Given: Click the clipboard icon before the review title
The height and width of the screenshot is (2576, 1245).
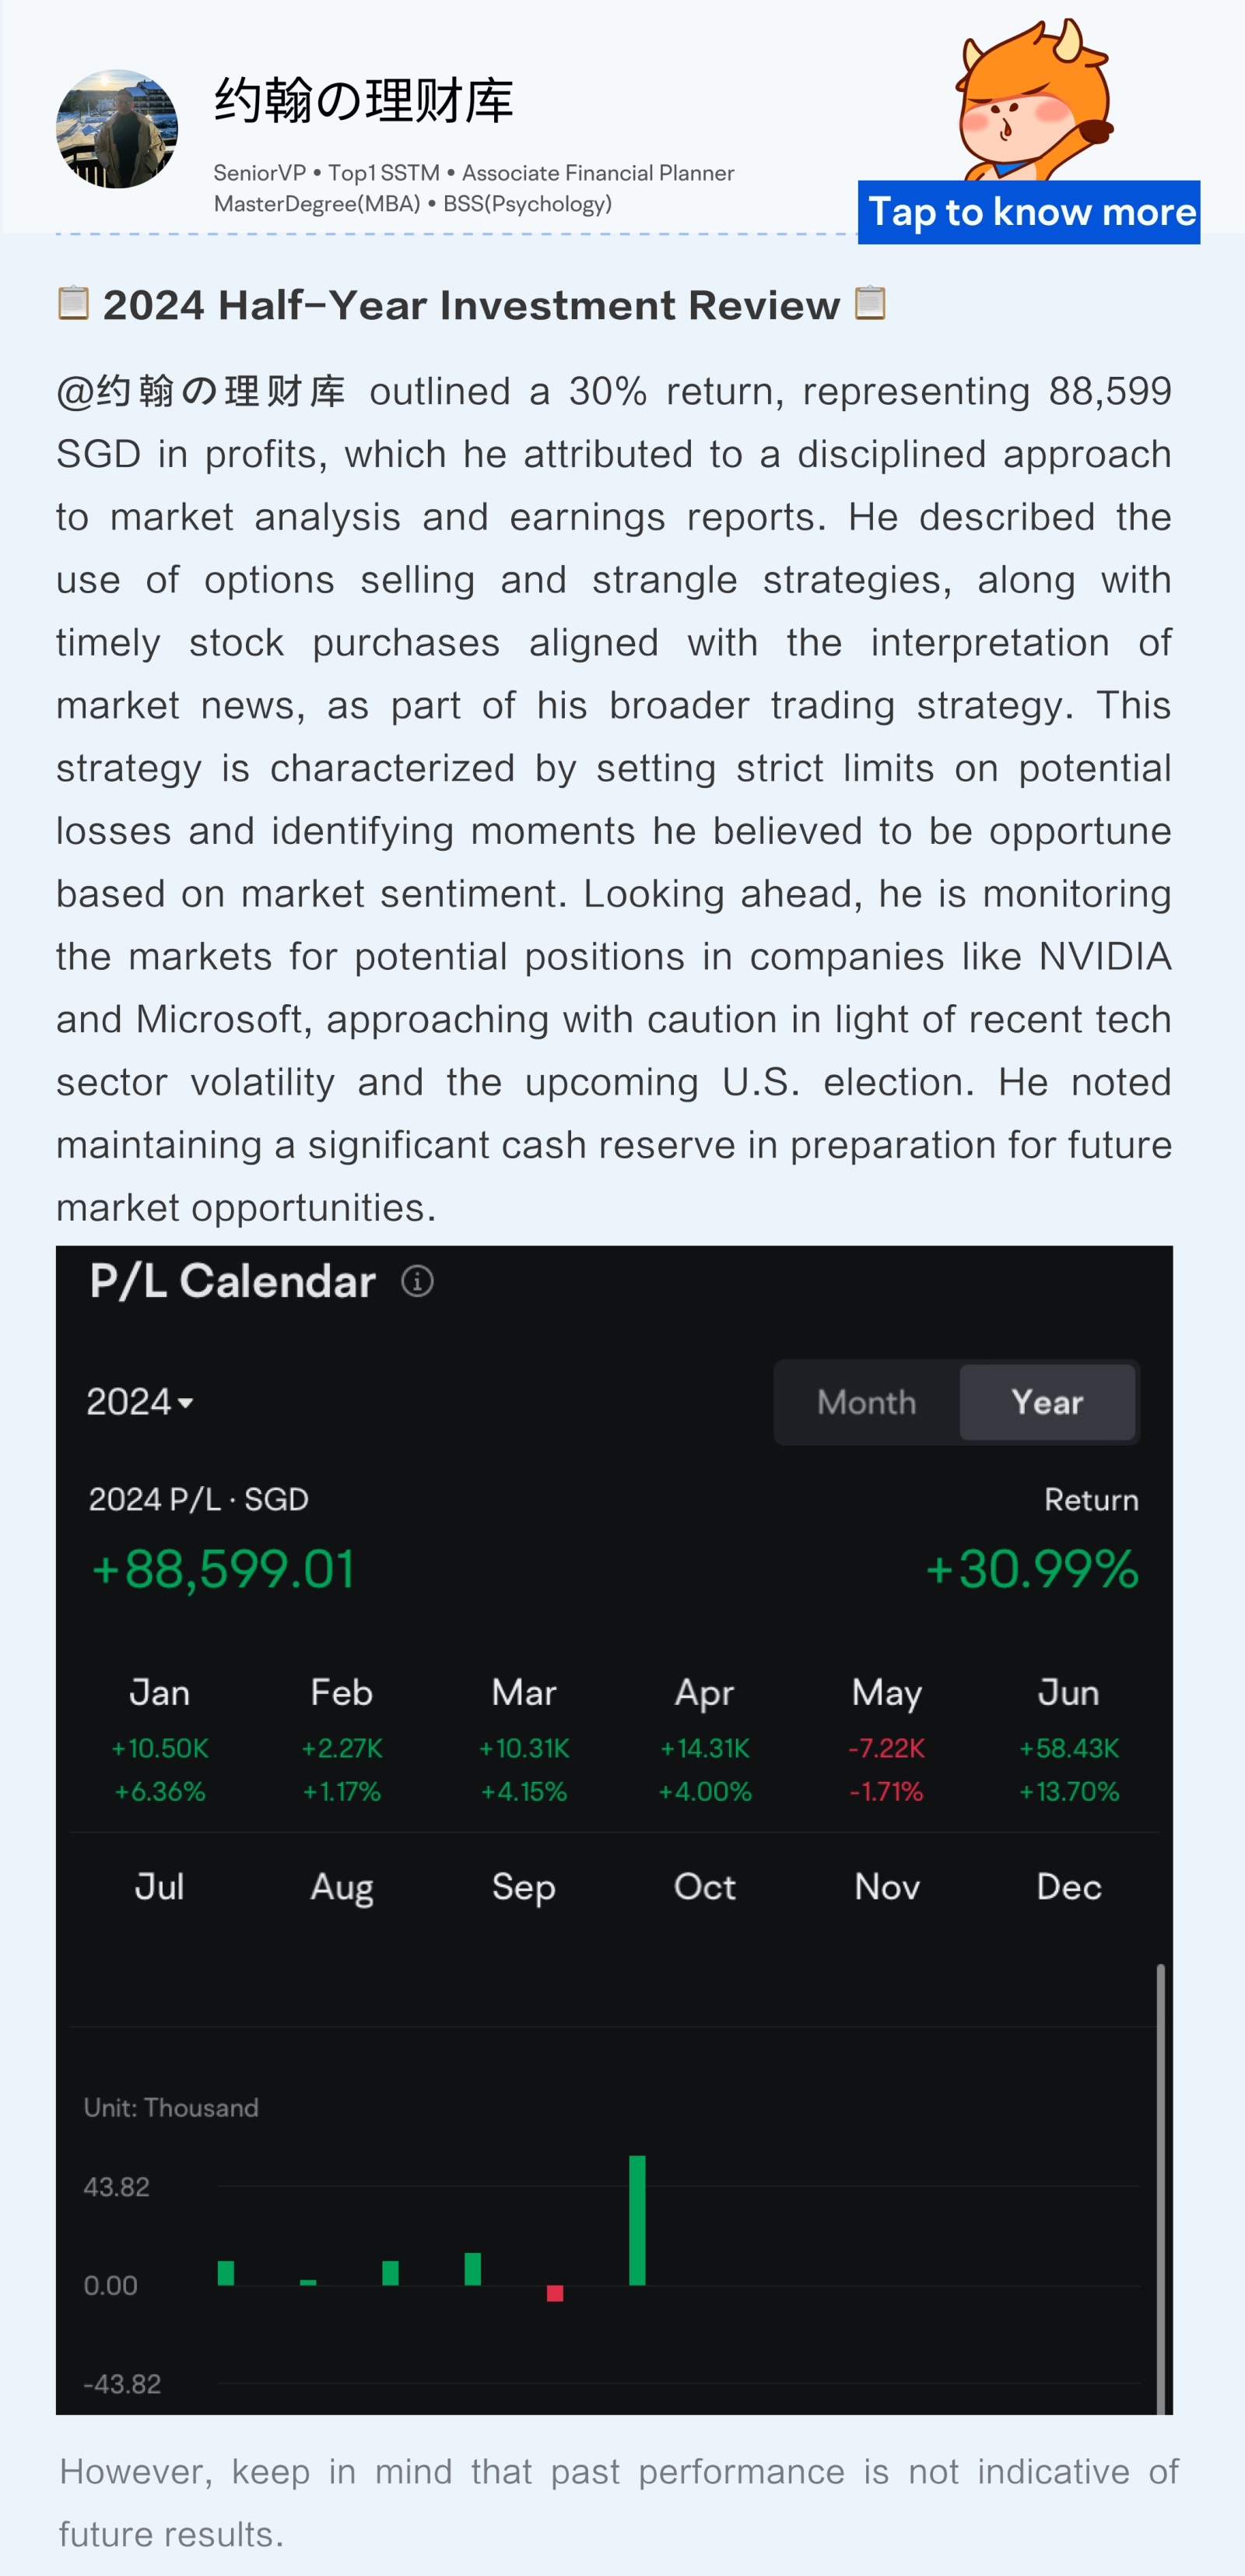Looking at the screenshot, I should [x=73, y=303].
